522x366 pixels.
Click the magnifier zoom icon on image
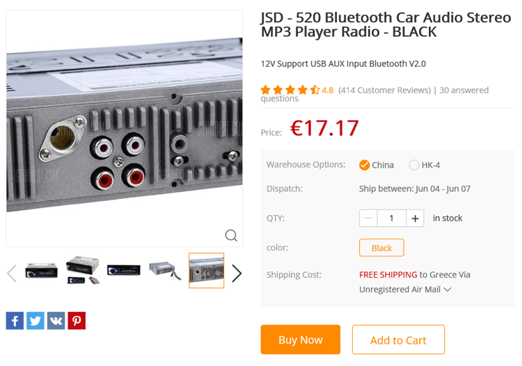231,235
